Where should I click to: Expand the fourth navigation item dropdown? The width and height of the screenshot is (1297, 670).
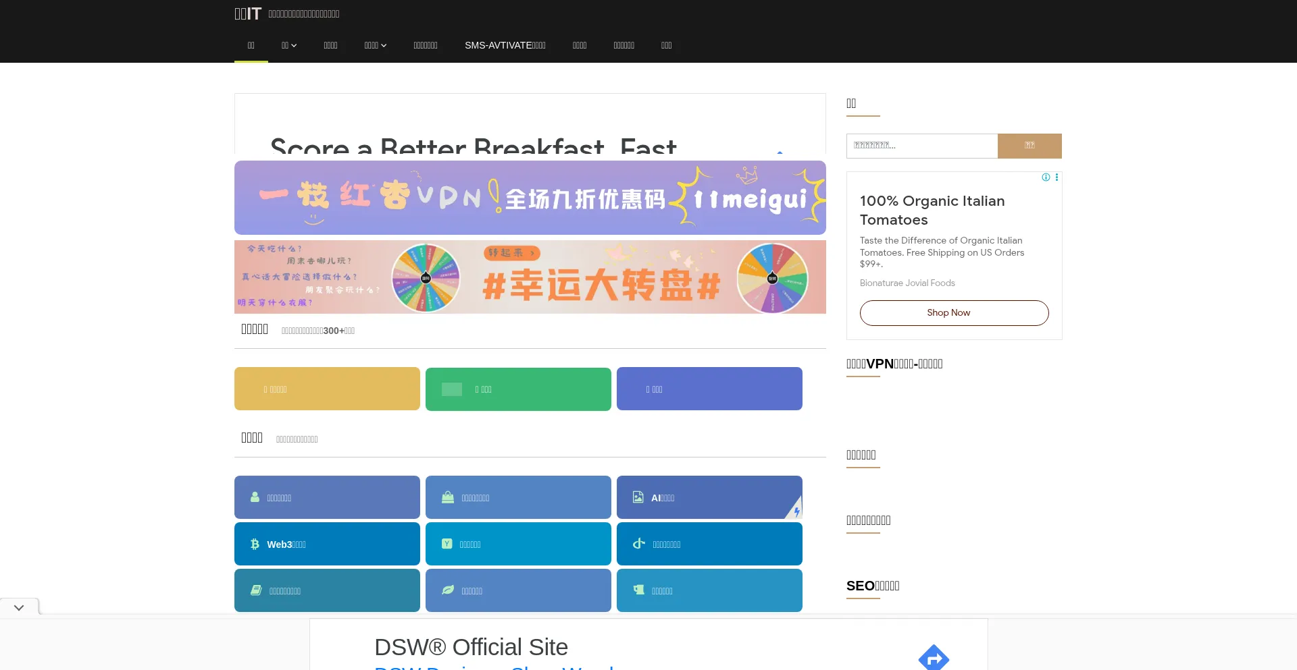(375, 45)
